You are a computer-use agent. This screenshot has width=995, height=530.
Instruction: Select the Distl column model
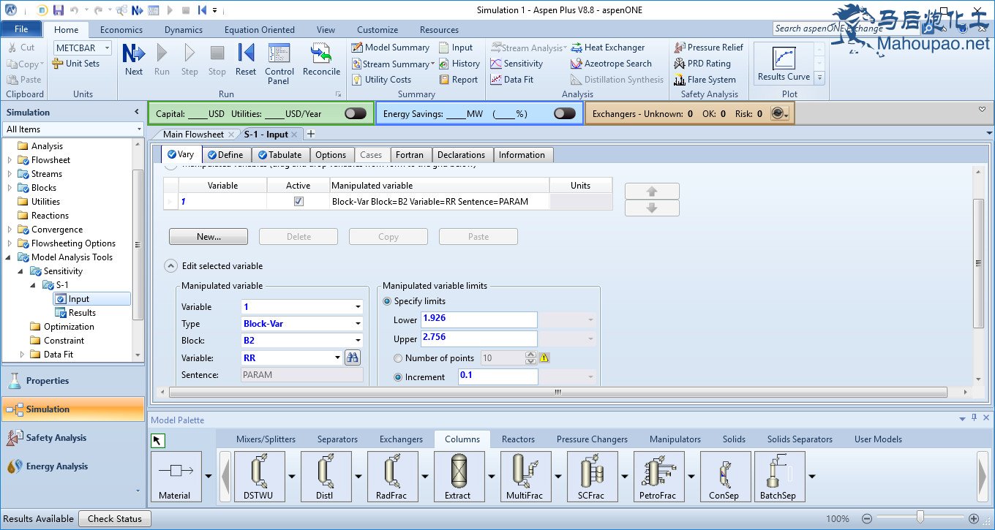point(326,477)
